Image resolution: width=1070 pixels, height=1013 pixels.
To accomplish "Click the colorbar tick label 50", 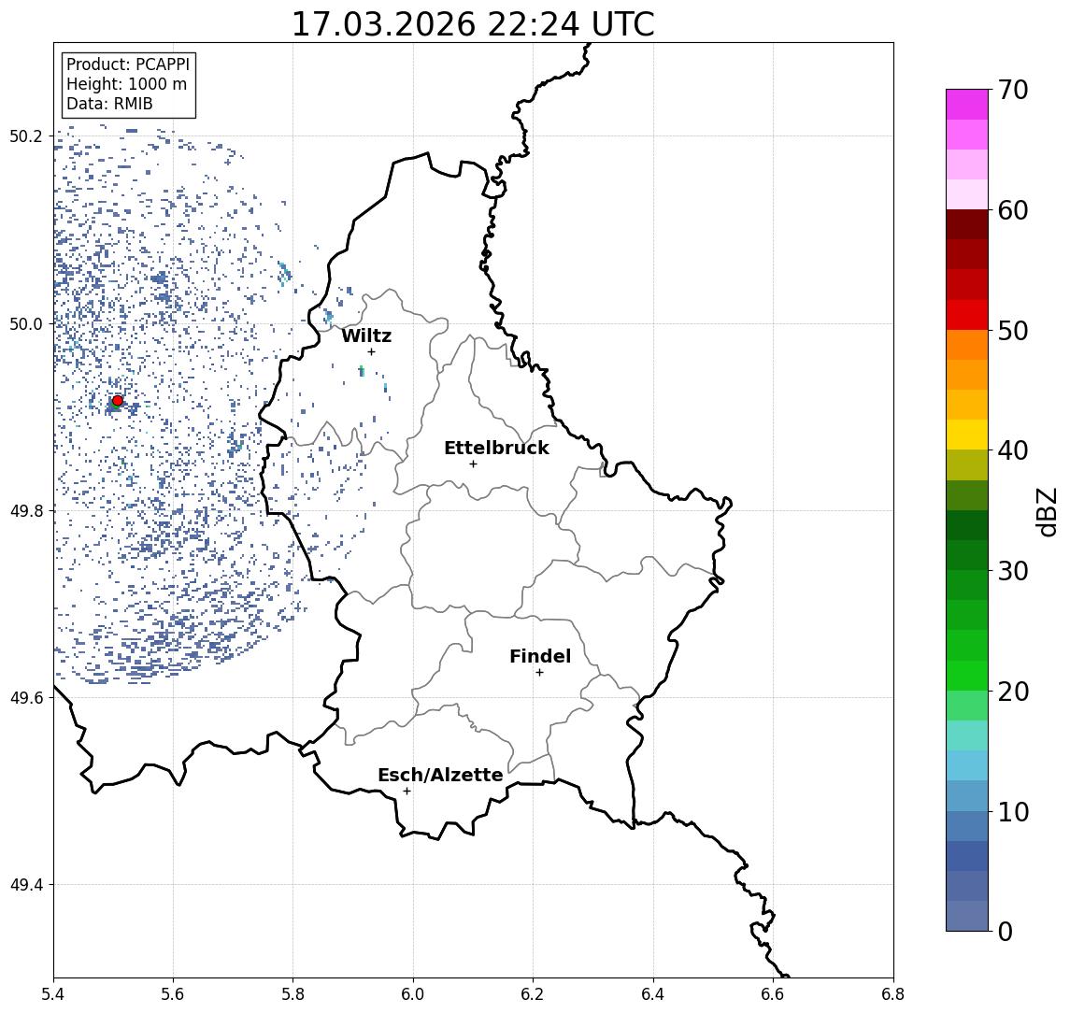I will (x=1013, y=331).
